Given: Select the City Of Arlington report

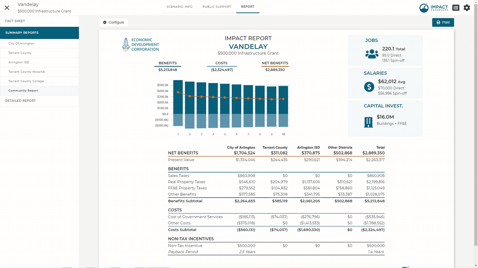Looking at the screenshot, I should 39,44.
